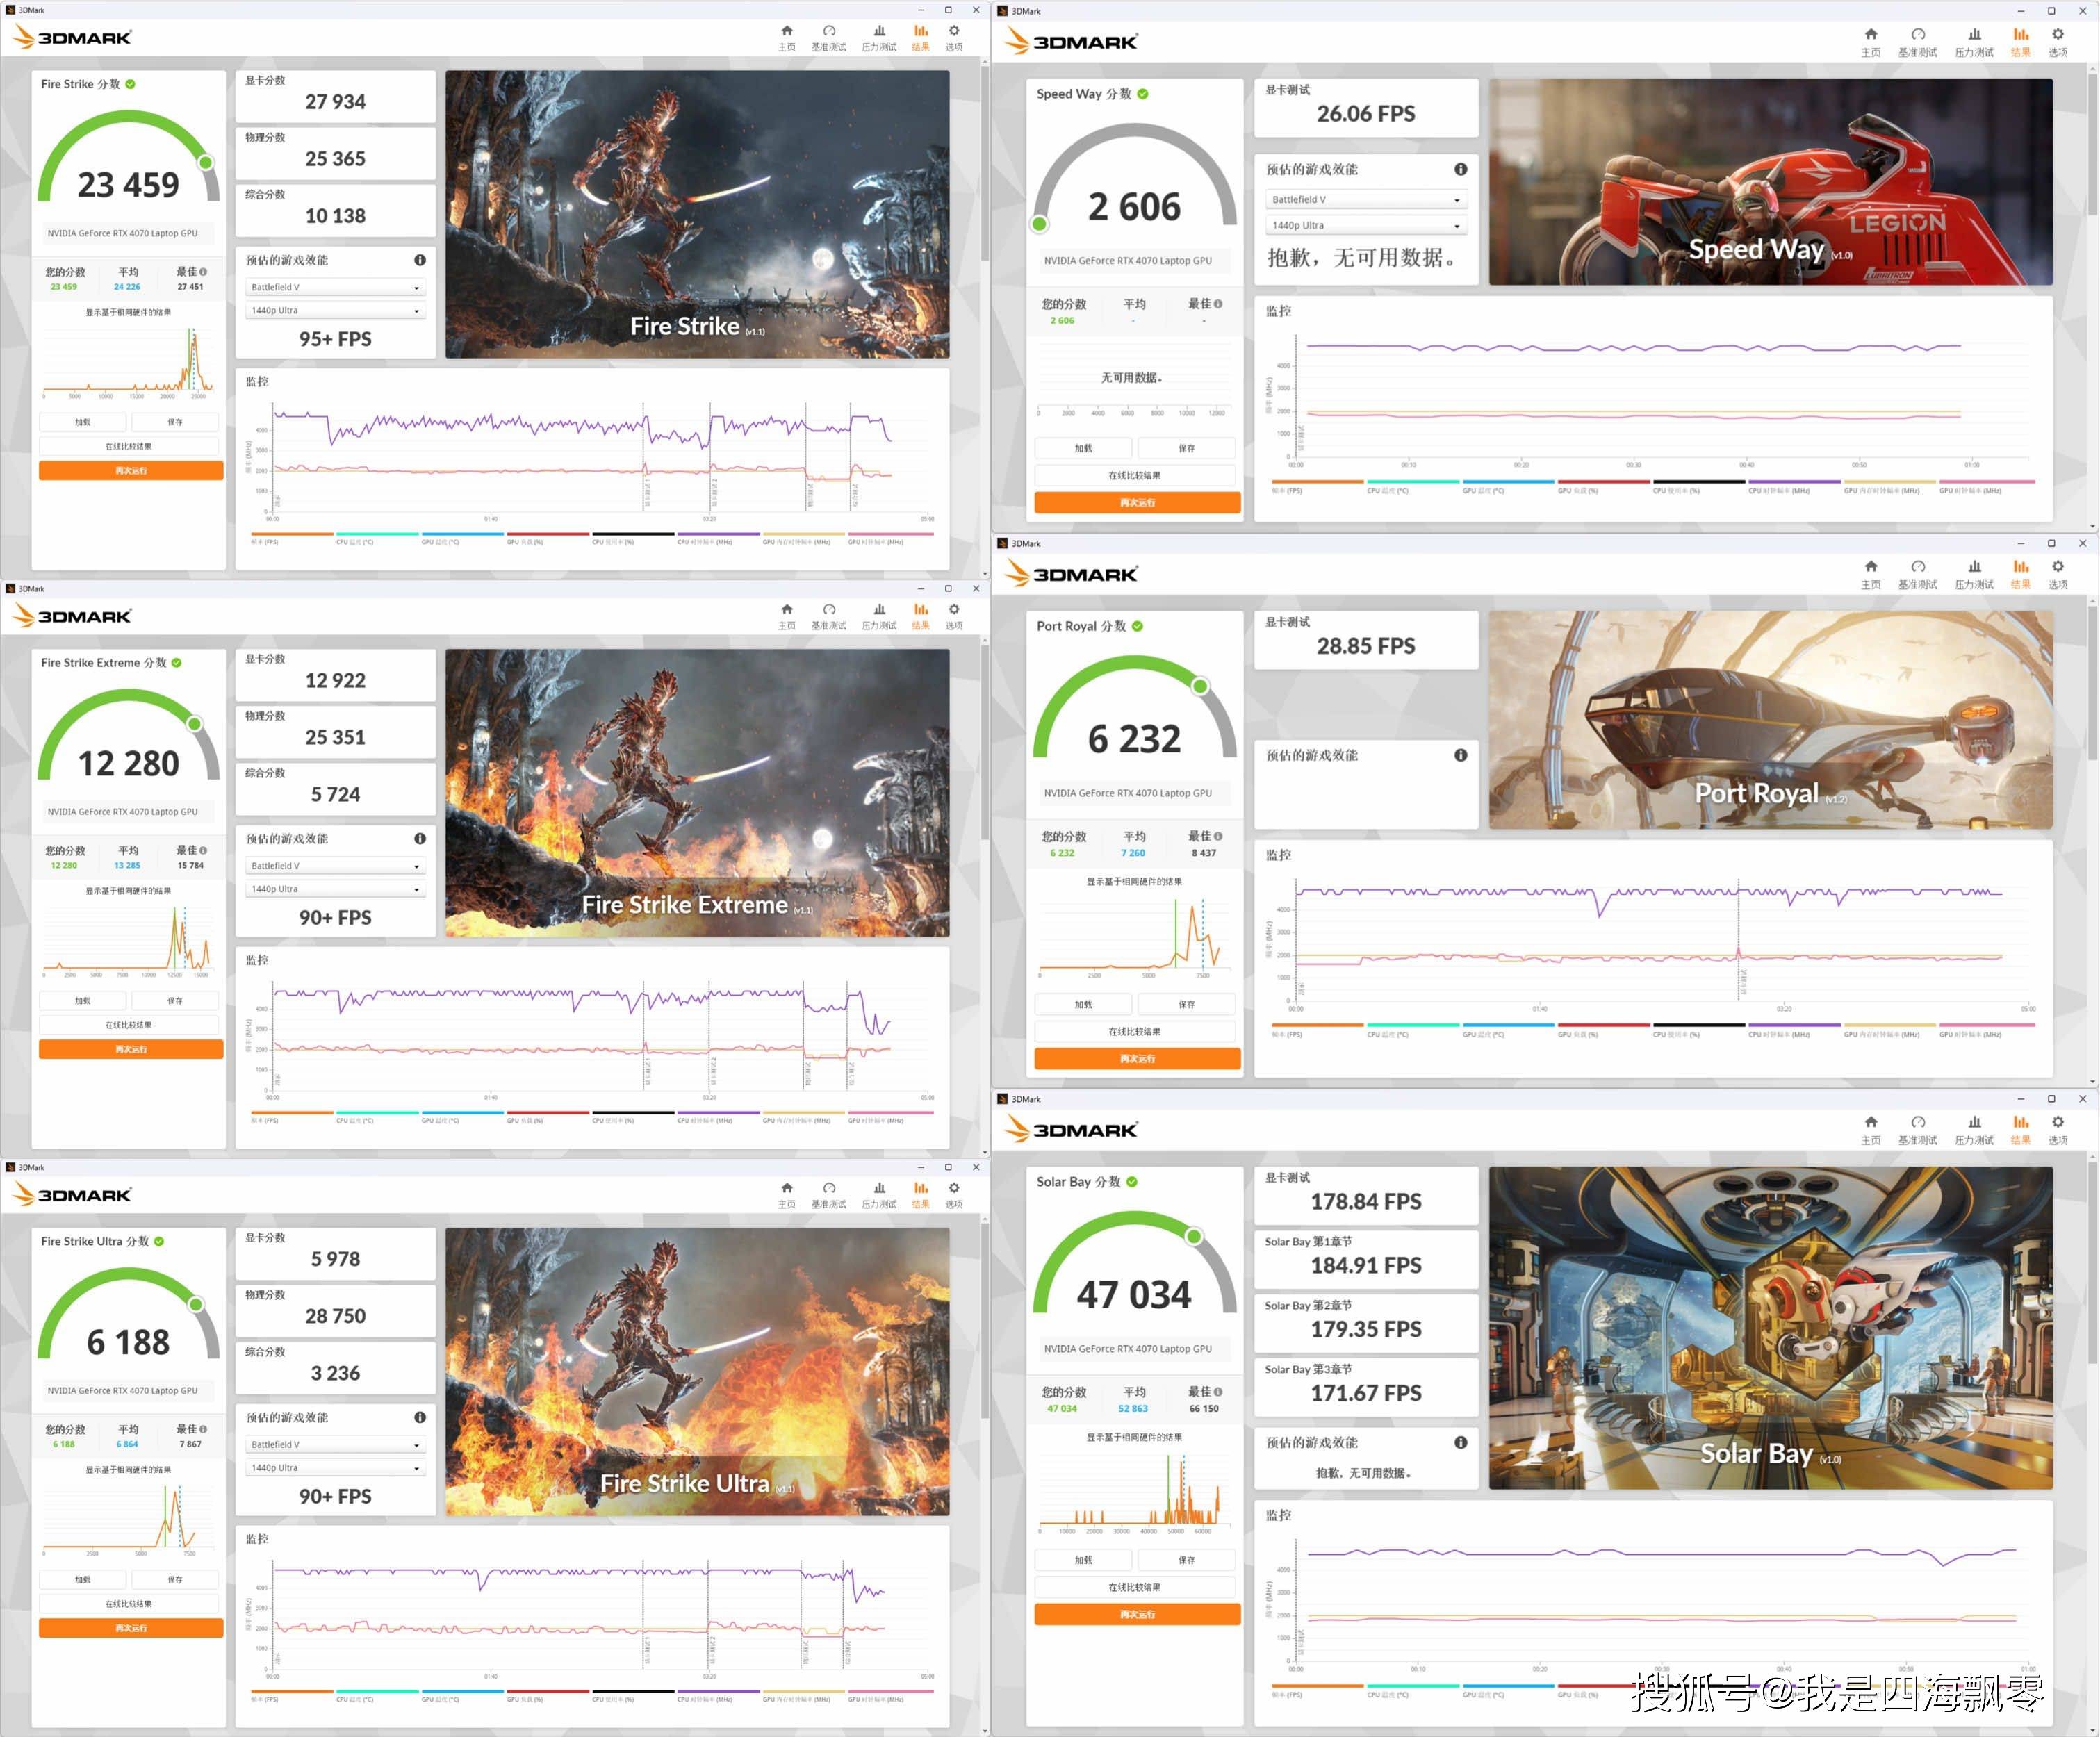
Task: Click orange 再次运行 button in Port Royal window
Action: click(x=1137, y=1058)
